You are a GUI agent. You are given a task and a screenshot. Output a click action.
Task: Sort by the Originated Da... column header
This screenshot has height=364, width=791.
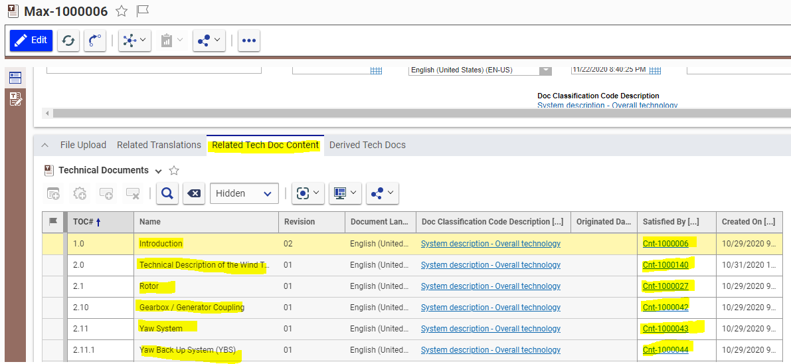(604, 222)
